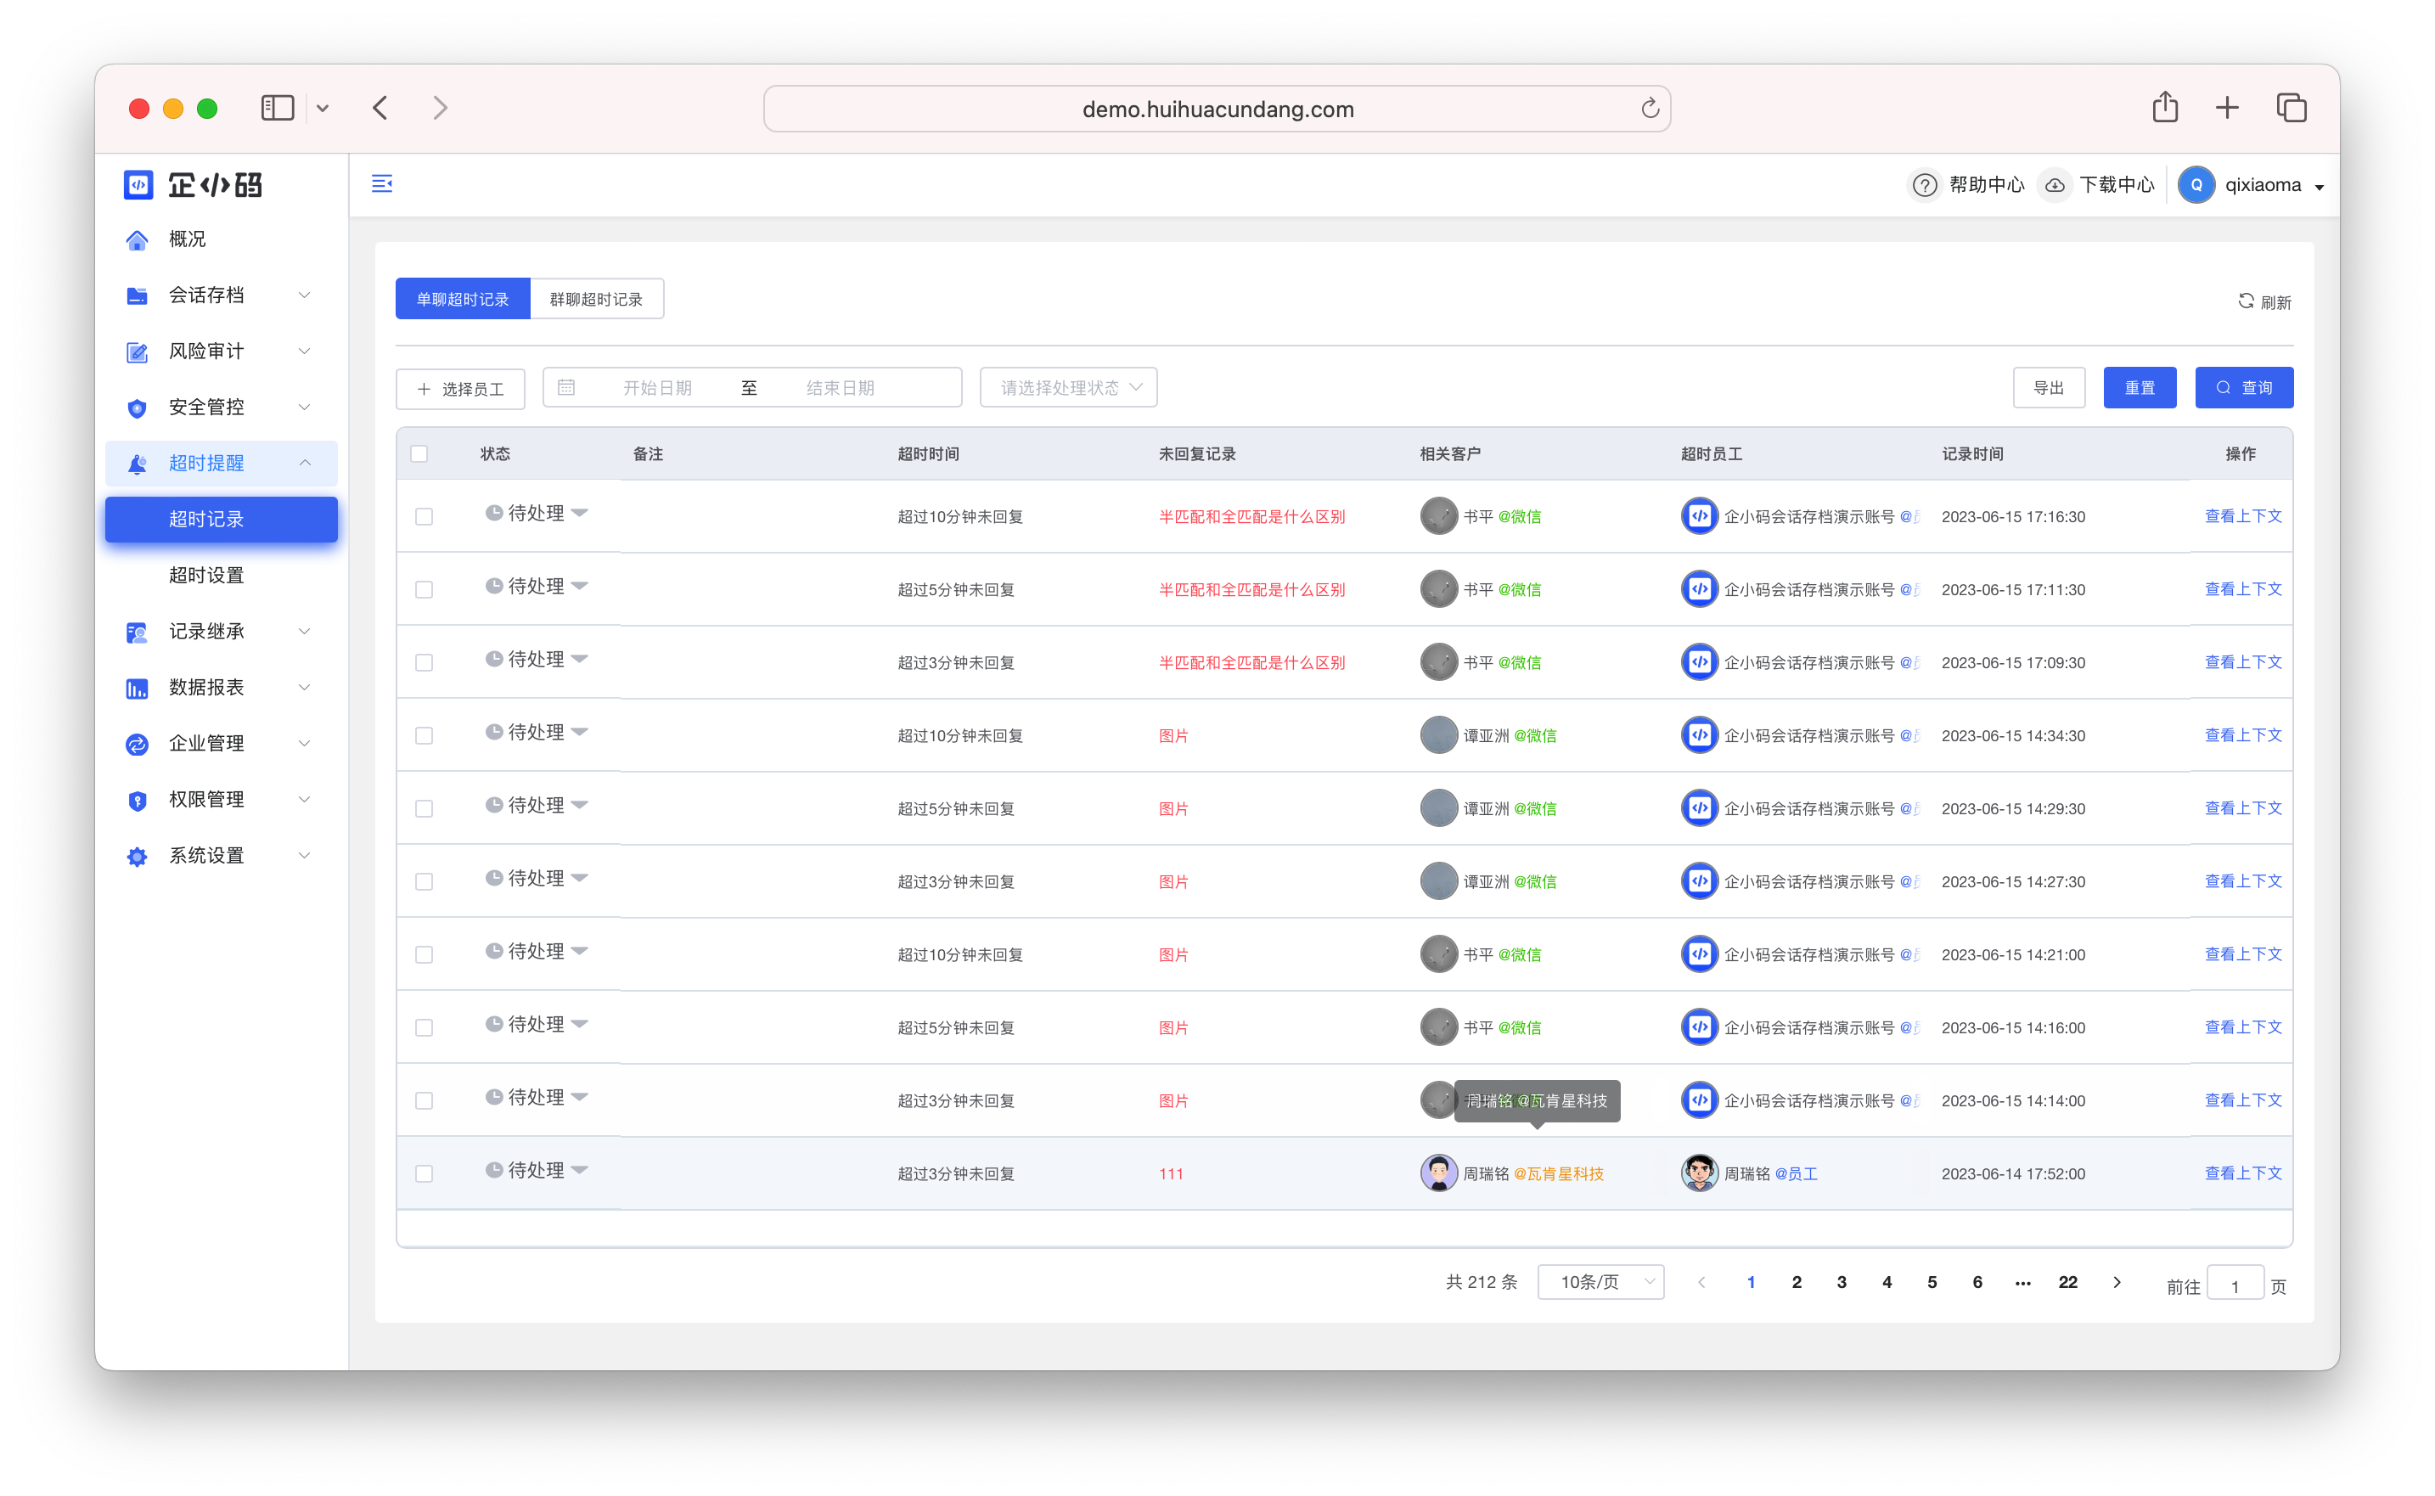Viewport: 2435px width, 1496px height.
Task: Collapse sidebar with the menu fold icon
Action: click(382, 184)
